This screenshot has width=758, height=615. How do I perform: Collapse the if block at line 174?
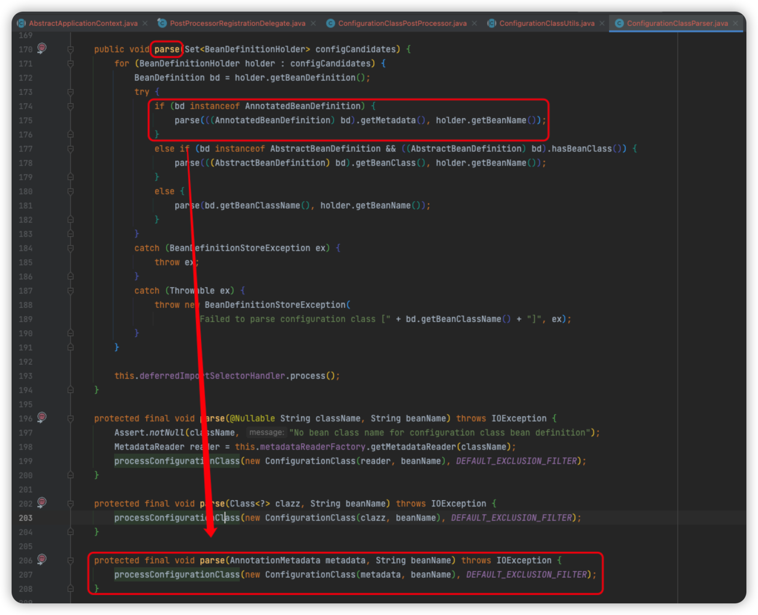tap(71, 106)
